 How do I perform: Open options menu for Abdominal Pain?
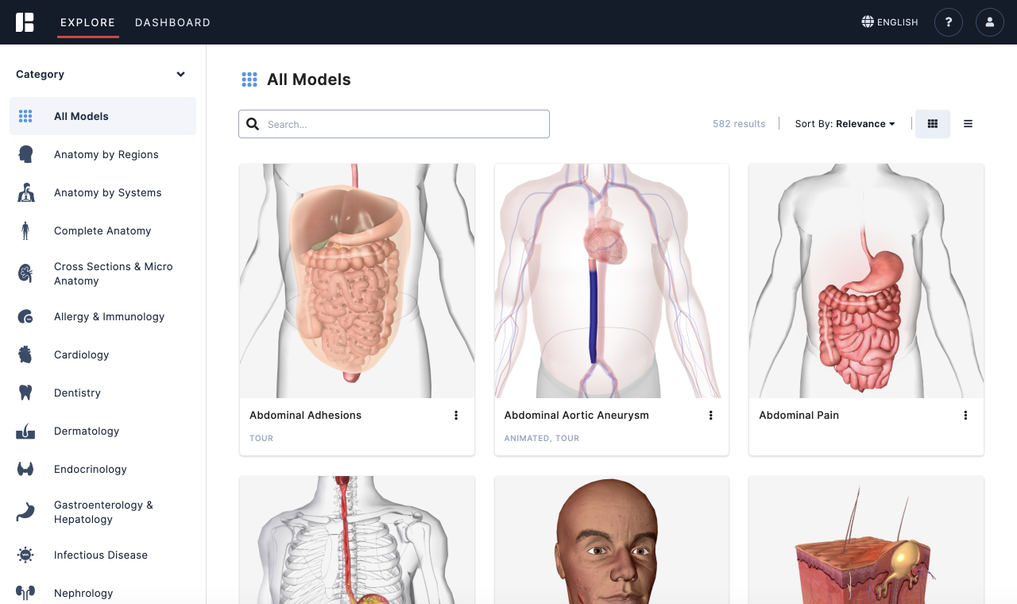pyautogui.click(x=965, y=415)
